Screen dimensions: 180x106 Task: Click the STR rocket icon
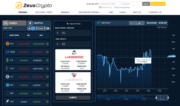pos(7,101)
